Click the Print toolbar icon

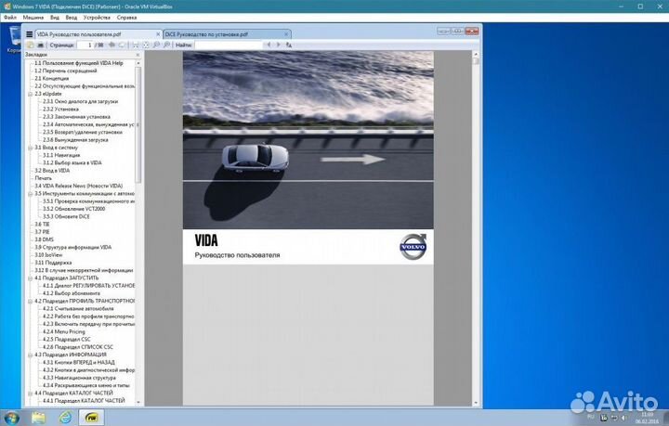(x=40, y=45)
